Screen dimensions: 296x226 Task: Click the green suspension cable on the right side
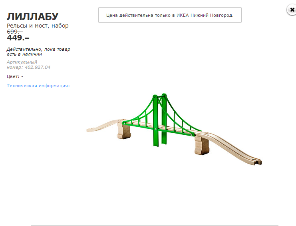(x=180, y=115)
